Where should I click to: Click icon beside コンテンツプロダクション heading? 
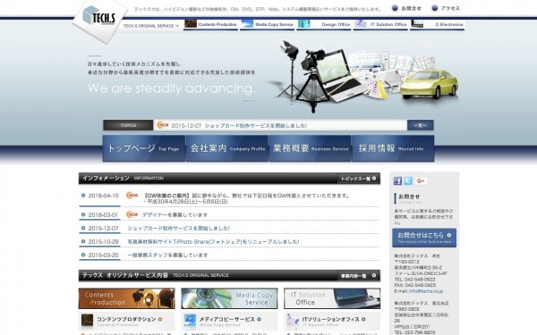point(87,321)
